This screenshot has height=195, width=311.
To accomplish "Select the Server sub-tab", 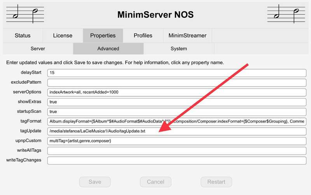I will [38, 48].
